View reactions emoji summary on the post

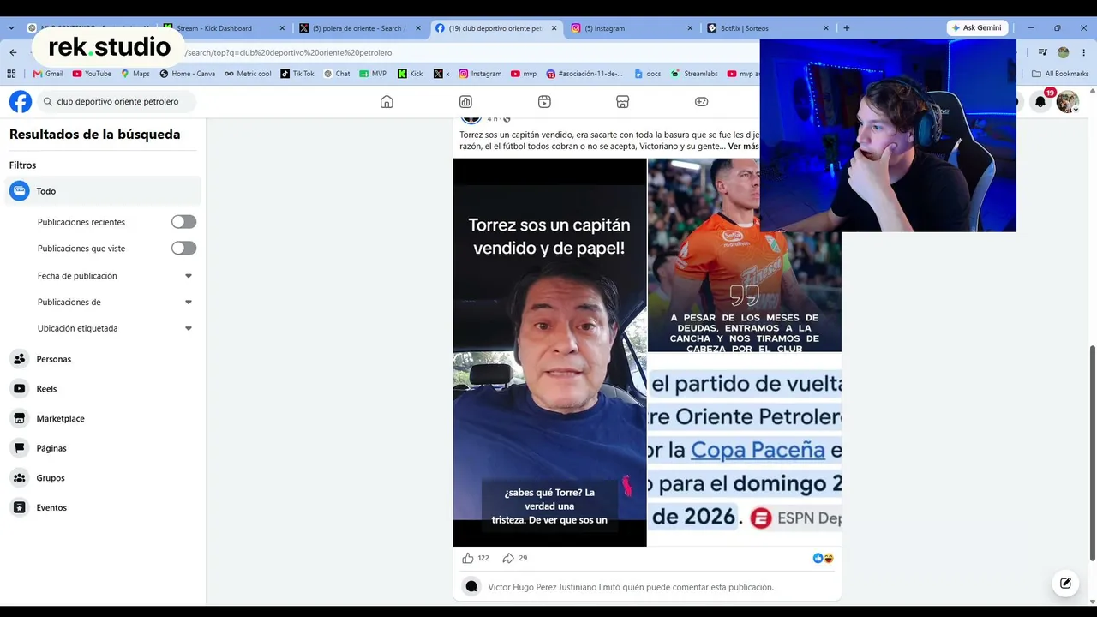pos(823,558)
